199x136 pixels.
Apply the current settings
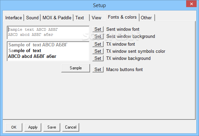(x=33, y=127)
